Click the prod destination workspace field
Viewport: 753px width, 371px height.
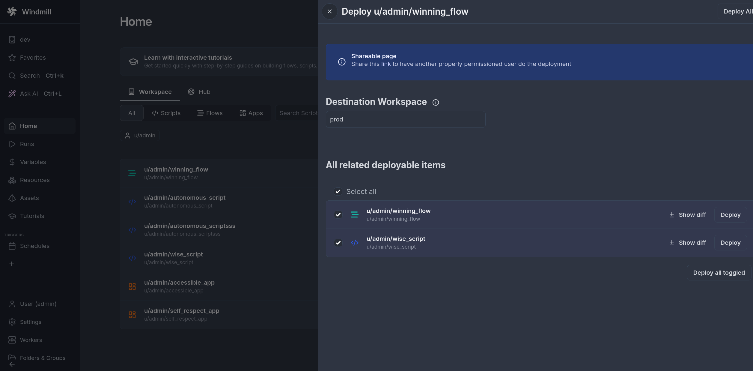[x=405, y=119]
